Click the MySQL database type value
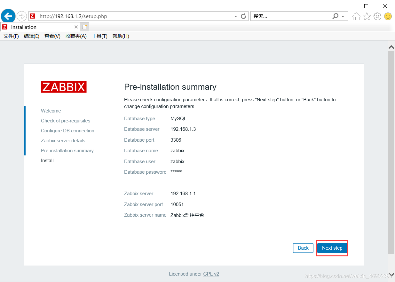Viewport: 395px width, 282px height. pos(178,119)
